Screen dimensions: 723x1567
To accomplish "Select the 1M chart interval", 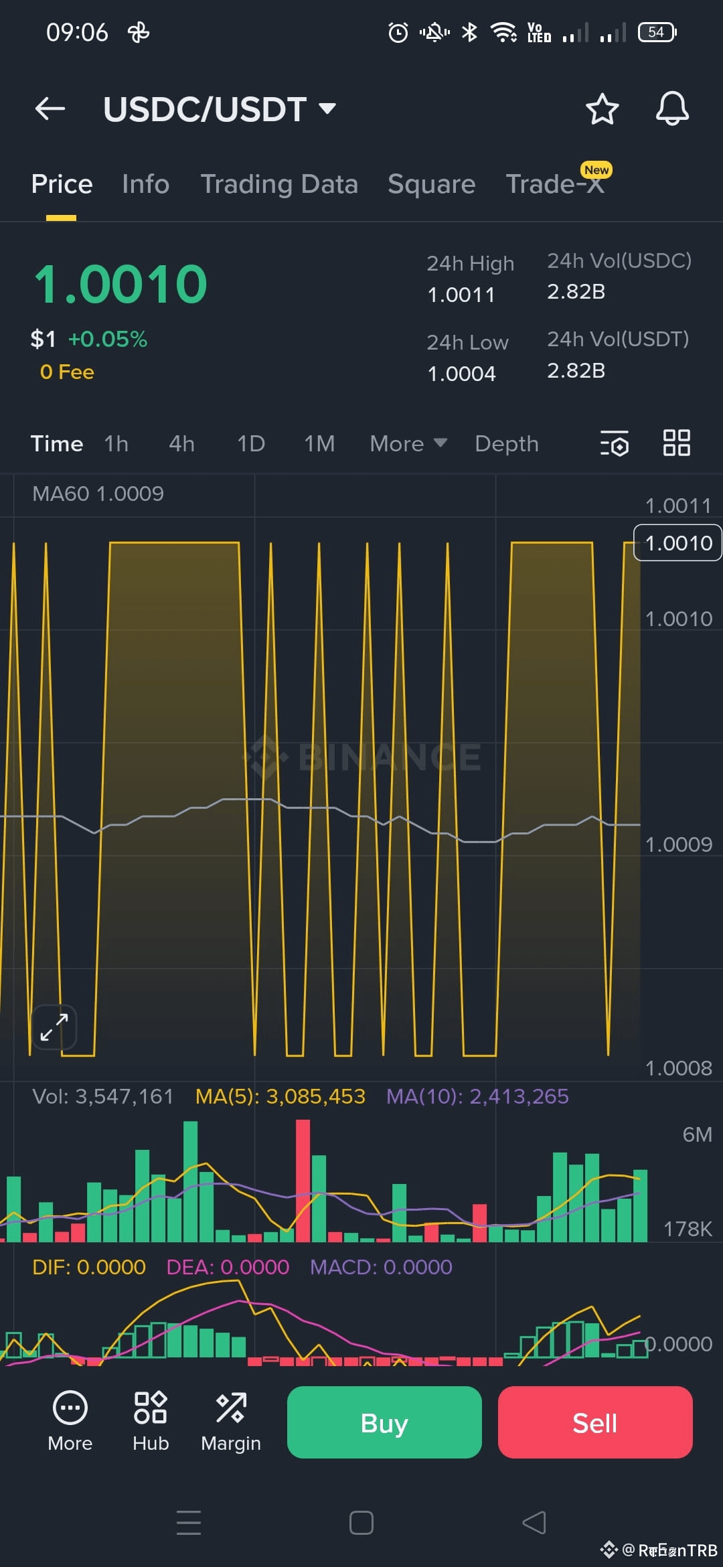I will click(x=319, y=443).
